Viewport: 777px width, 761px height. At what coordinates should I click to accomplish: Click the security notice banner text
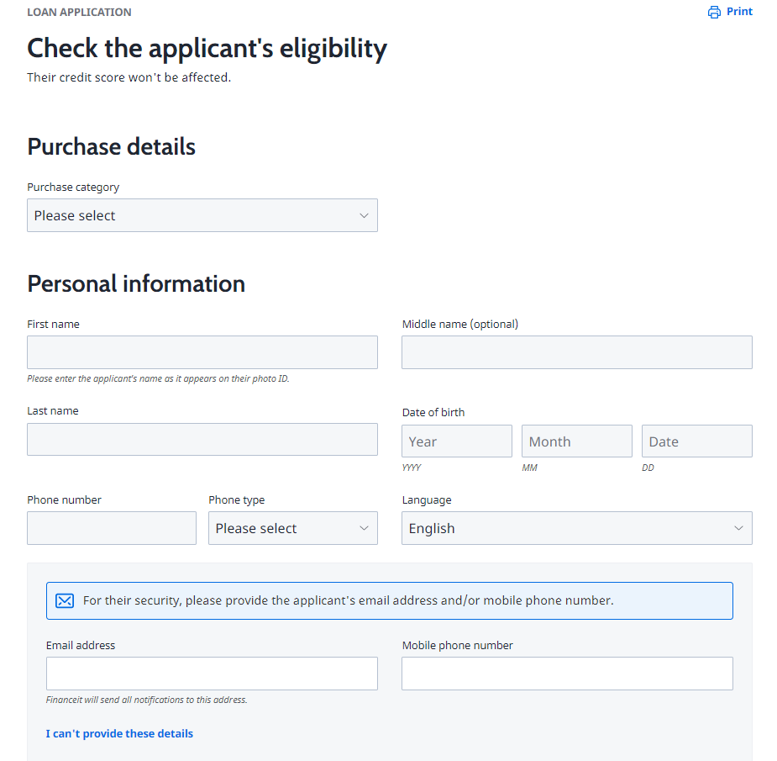point(348,600)
